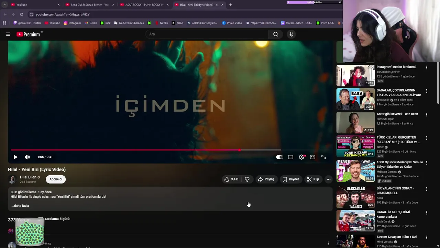Open options for 1000 Oyuncu Medeniyeti video
Screen dimensions: 440x248
pyautogui.click(x=427, y=163)
